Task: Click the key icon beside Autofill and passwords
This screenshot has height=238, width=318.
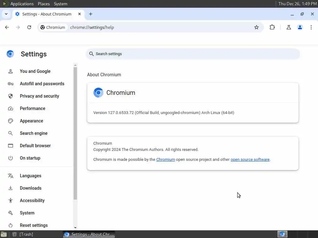Action: point(10,84)
